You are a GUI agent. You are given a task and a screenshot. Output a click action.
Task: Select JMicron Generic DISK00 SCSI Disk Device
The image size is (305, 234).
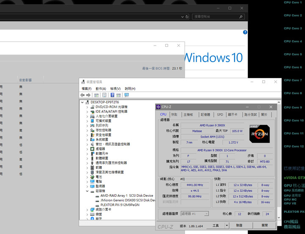128,200
